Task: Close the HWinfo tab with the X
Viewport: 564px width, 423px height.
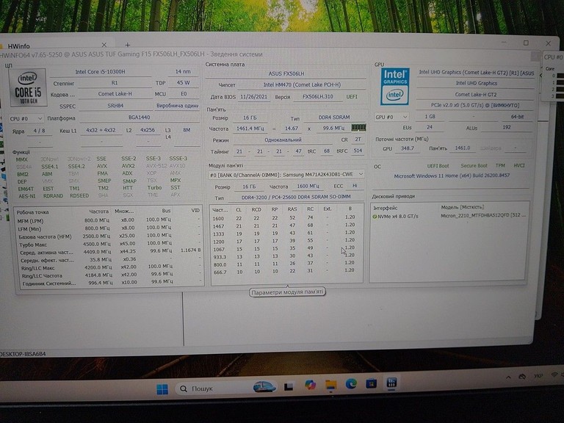Action: click(104, 45)
